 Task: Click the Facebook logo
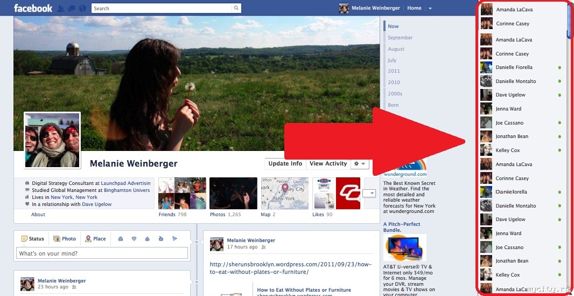tap(33, 8)
